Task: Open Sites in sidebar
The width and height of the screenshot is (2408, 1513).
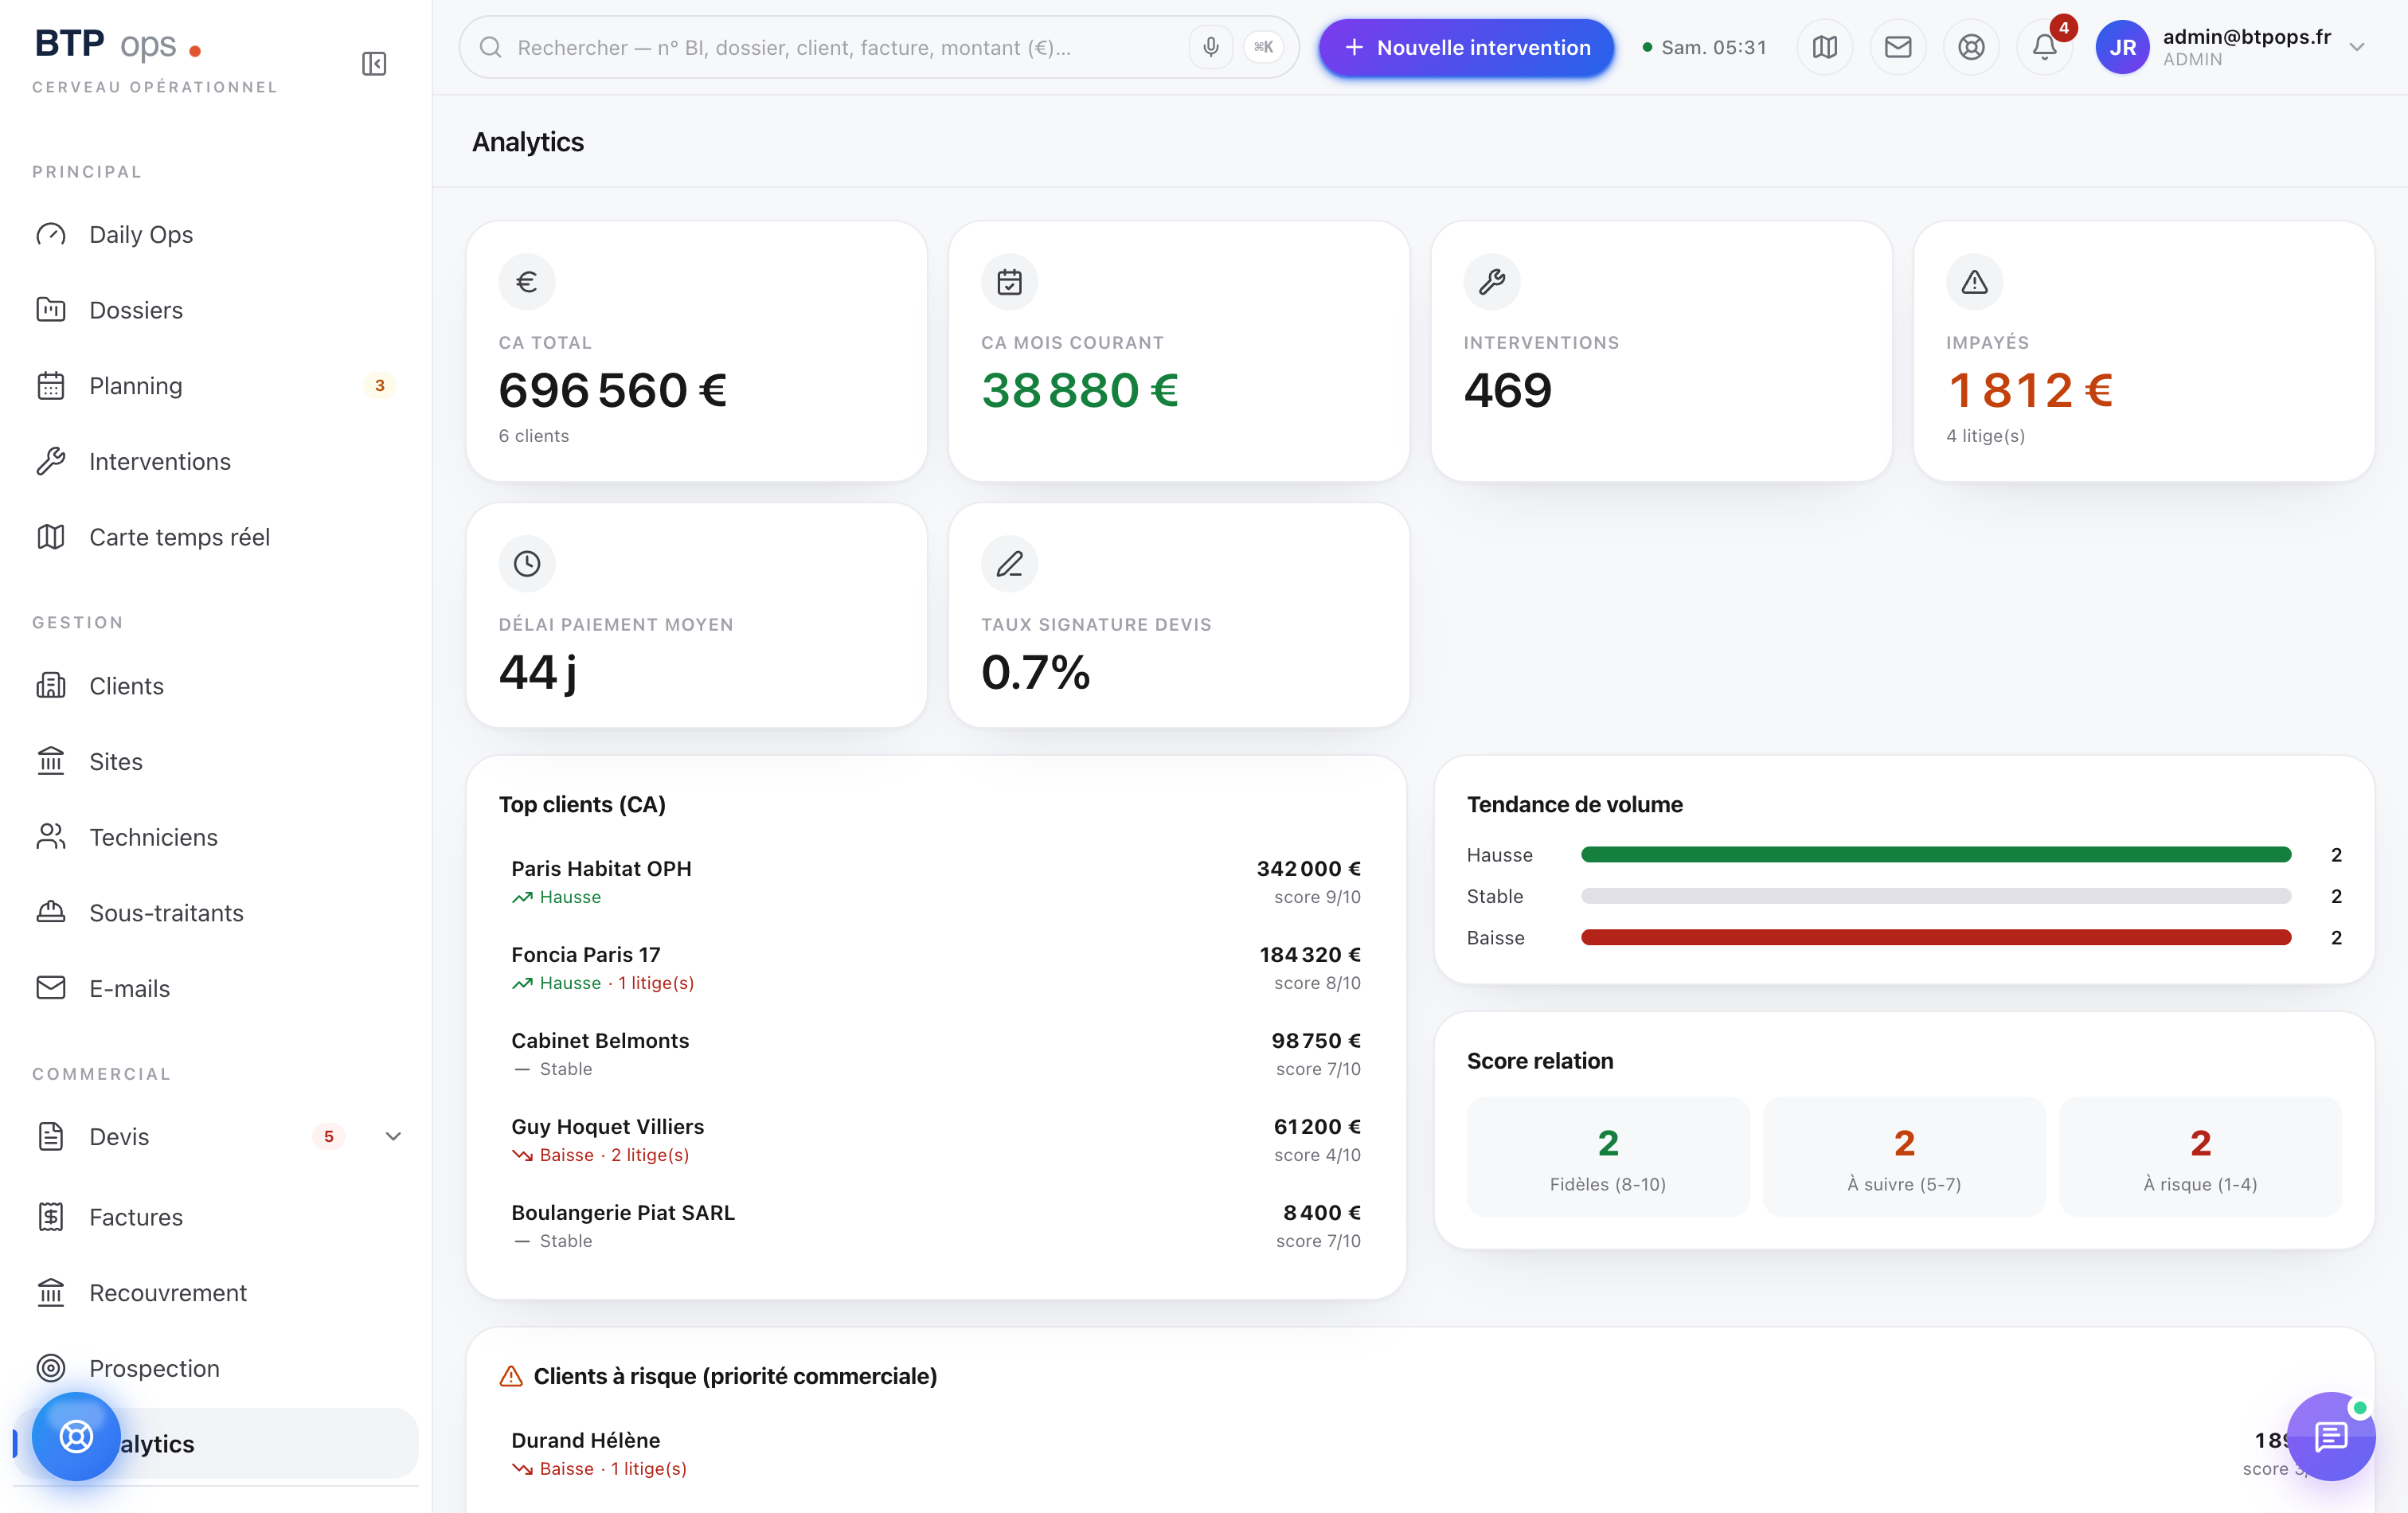Action: [x=216, y=761]
